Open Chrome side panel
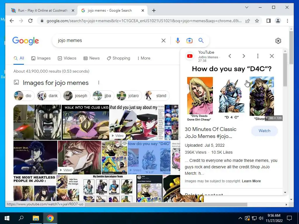Image resolution: width=299 pixels, height=224 pixels. [x=269, y=21]
